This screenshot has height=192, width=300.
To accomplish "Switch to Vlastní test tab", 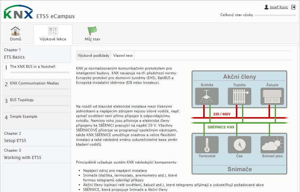I will [123, 56].
